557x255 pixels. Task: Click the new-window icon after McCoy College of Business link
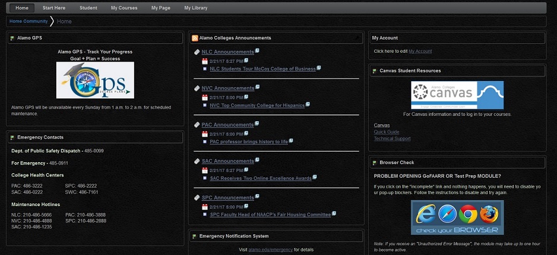[319, 67]
